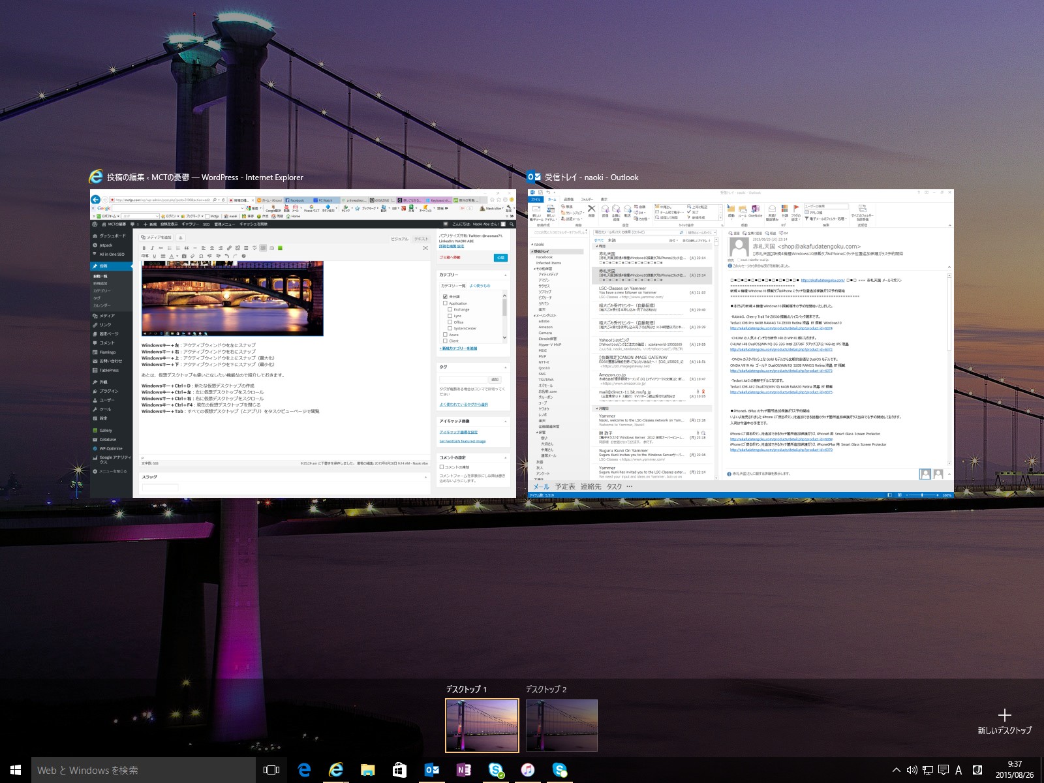
Task: Click distraction-free fullscreen icon in WordPress editor
Action: (425, 248)
